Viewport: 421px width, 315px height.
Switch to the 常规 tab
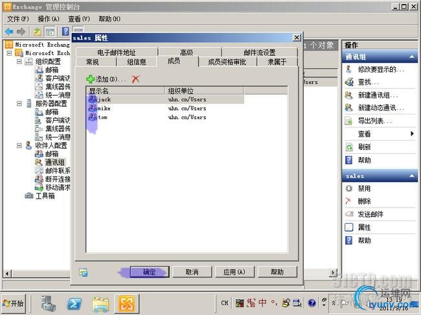[x=93, y=62]
